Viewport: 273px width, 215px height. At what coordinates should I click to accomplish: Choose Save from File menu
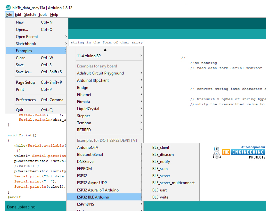click(x=36, y=65)
